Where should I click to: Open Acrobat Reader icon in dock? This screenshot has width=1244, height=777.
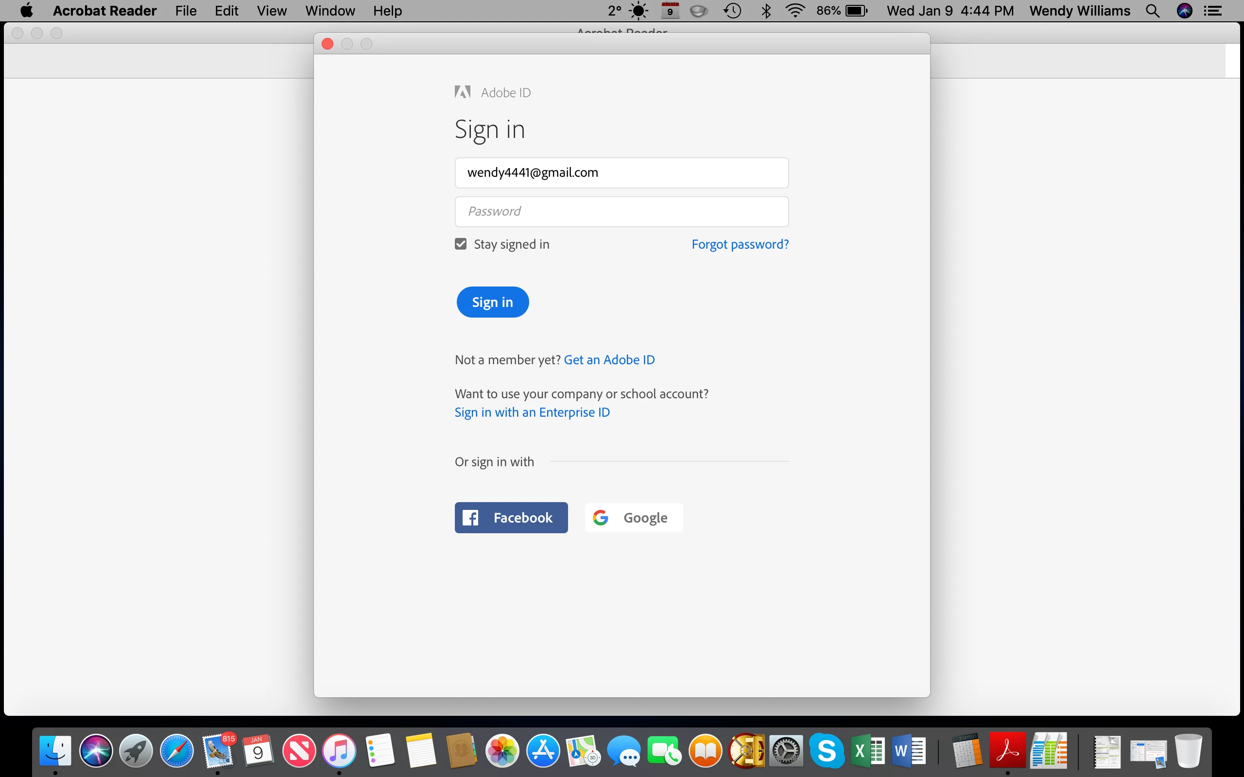[x=1007, y=751]
